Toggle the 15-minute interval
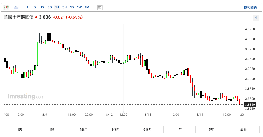263x137 pixels. tap(42, 7)
